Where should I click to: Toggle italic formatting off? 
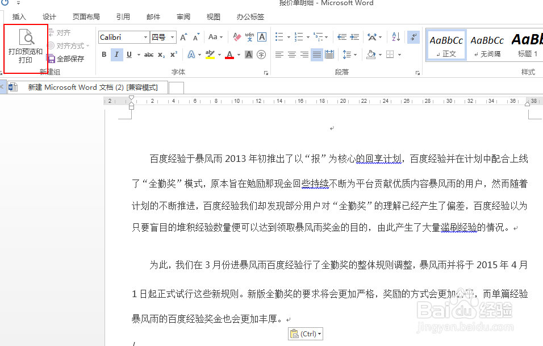point(117,55)
